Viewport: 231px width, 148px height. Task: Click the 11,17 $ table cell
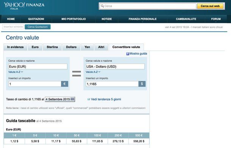coord(56,141)
